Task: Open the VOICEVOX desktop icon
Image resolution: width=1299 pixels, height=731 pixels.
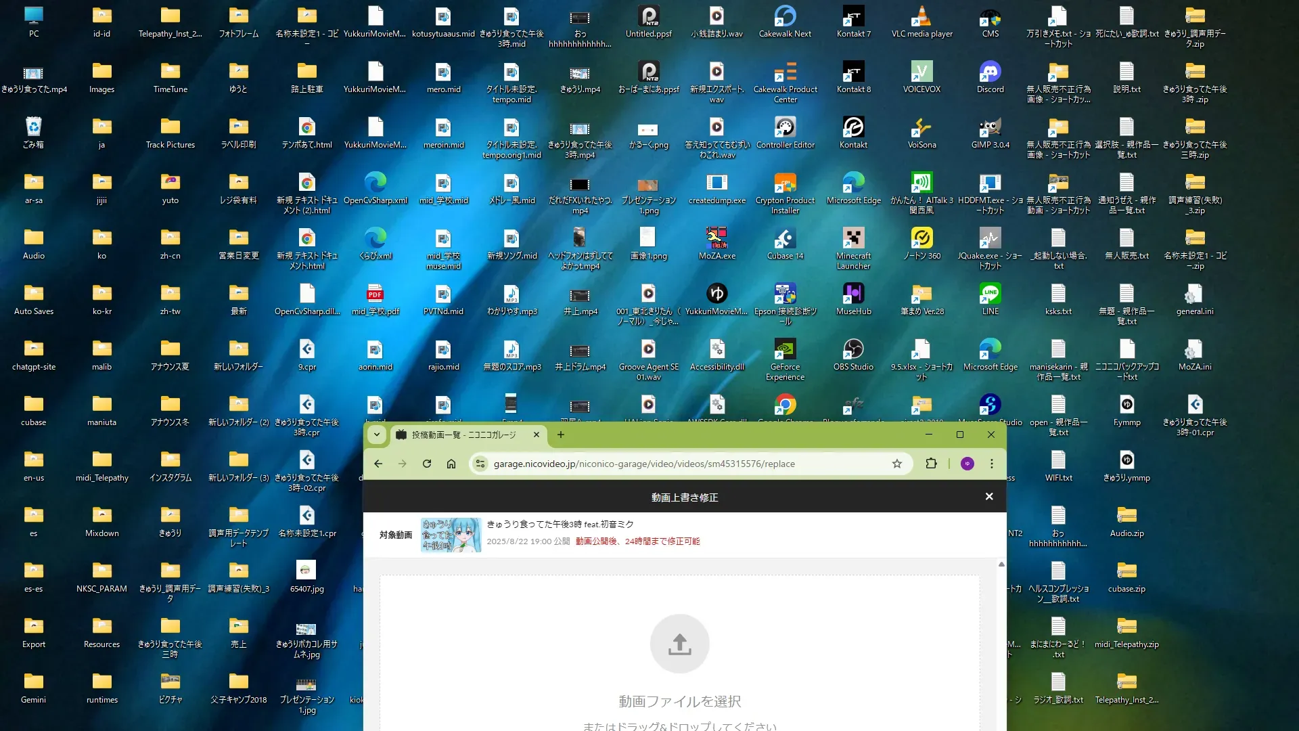Action: click(921, 72)
